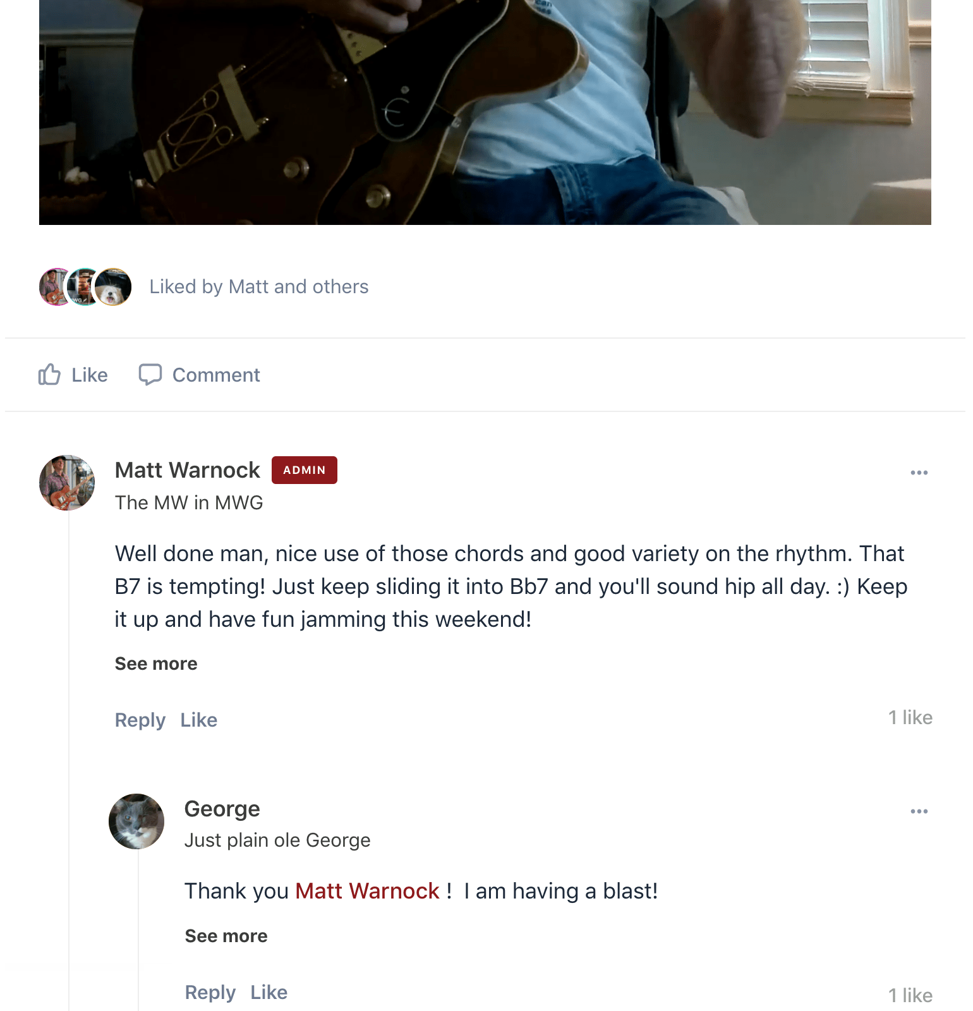Open three-dot menu on George's reply

click(x=919, y=811)
